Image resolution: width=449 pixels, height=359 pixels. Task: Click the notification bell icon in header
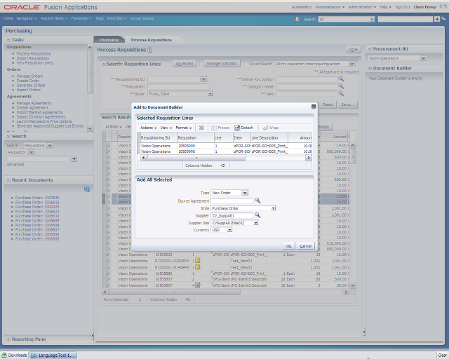tap(297, 19)
